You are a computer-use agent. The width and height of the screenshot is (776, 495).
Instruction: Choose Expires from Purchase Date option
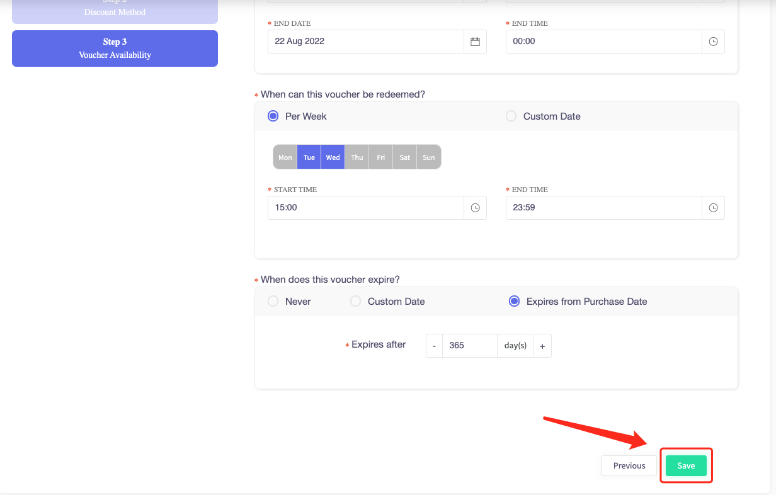point(515,301)
